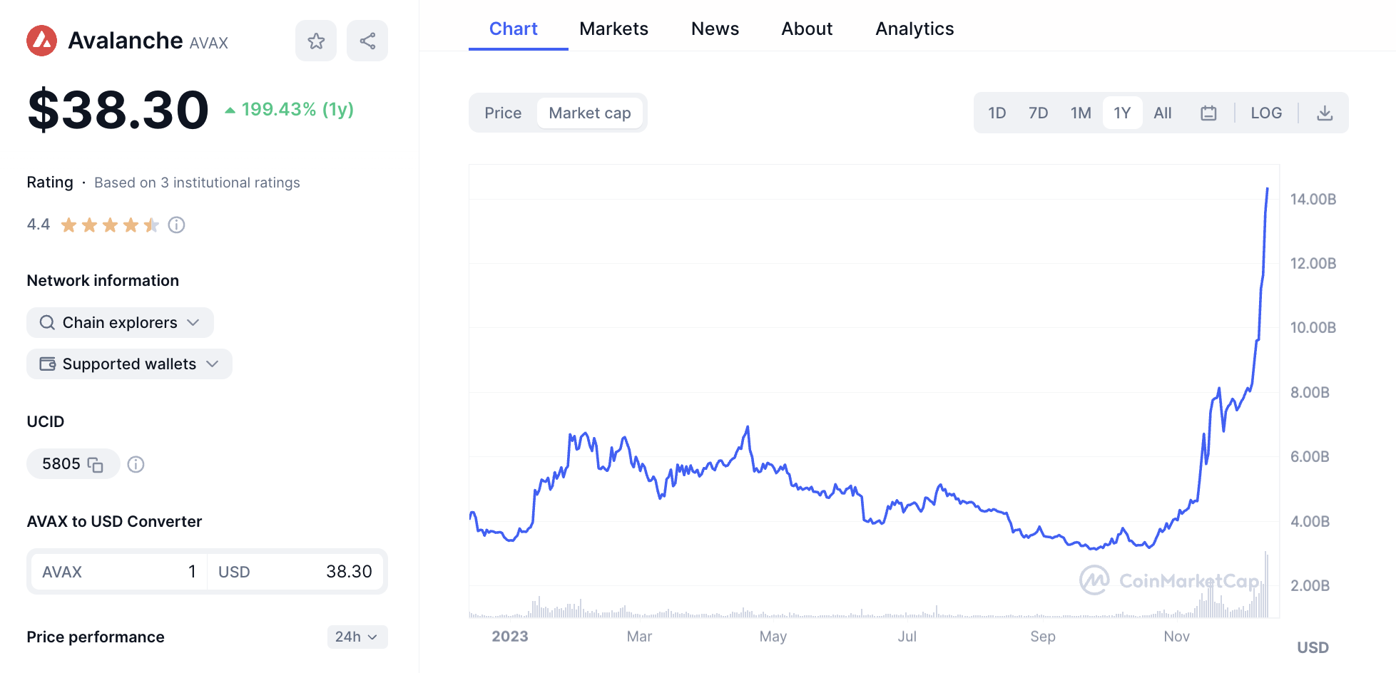
Task: Open the calendar date range picker
Action: pos(1208,113)
